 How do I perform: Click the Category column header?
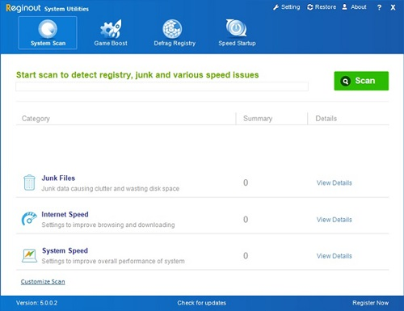tap(36, 119)
